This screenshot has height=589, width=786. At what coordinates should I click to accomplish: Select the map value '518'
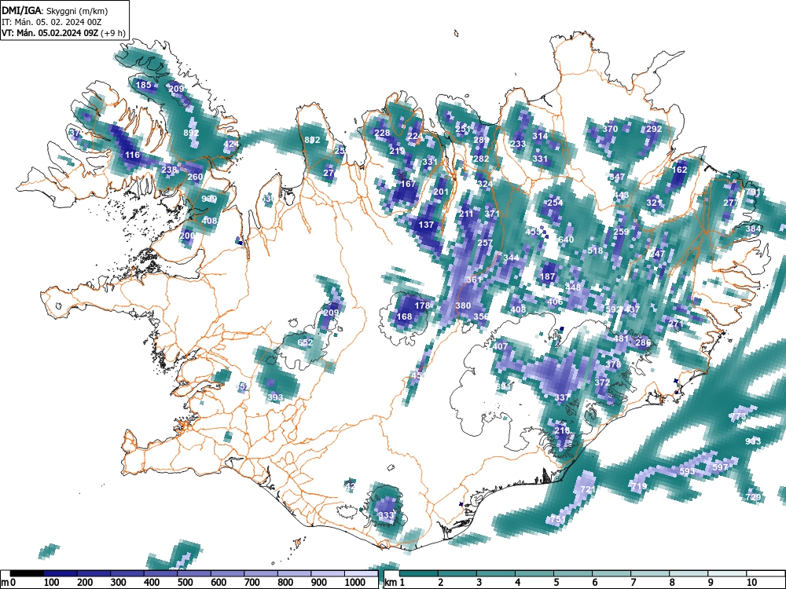click(596, 251)
